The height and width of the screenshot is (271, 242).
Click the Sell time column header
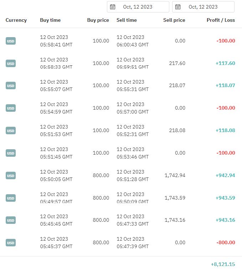[127, 20]
